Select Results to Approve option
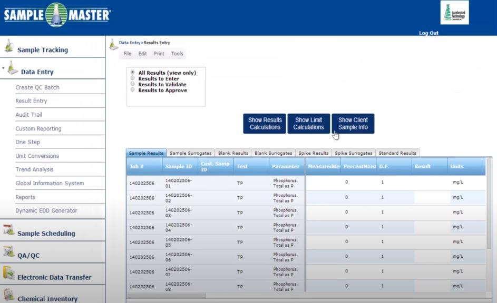 click(132, 89)
